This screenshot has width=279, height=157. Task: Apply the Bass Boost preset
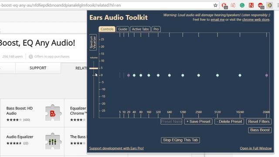point(260,130)
